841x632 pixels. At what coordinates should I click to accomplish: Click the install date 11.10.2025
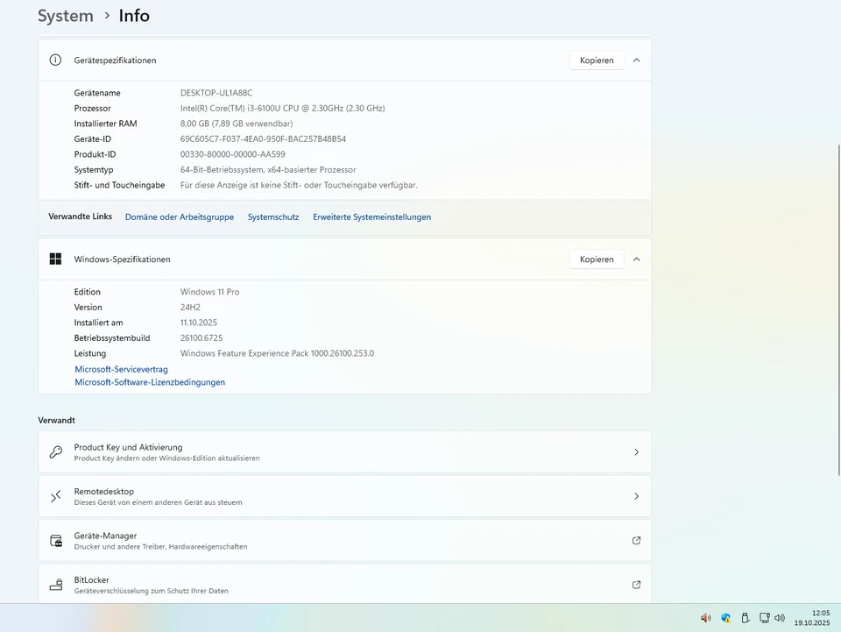click(x=199, y=323)
